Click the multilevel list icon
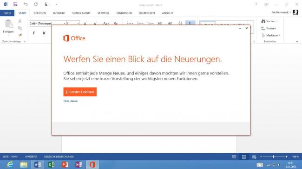The image size is (302, 169). tap(151, 23)
